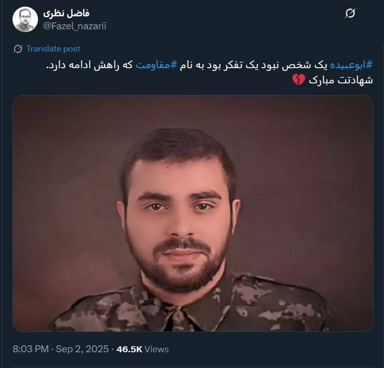Viewport: 384px width, 368px height.
Task: Select the Translate post link
Action: pyautogui.click(x=53, y=49)
